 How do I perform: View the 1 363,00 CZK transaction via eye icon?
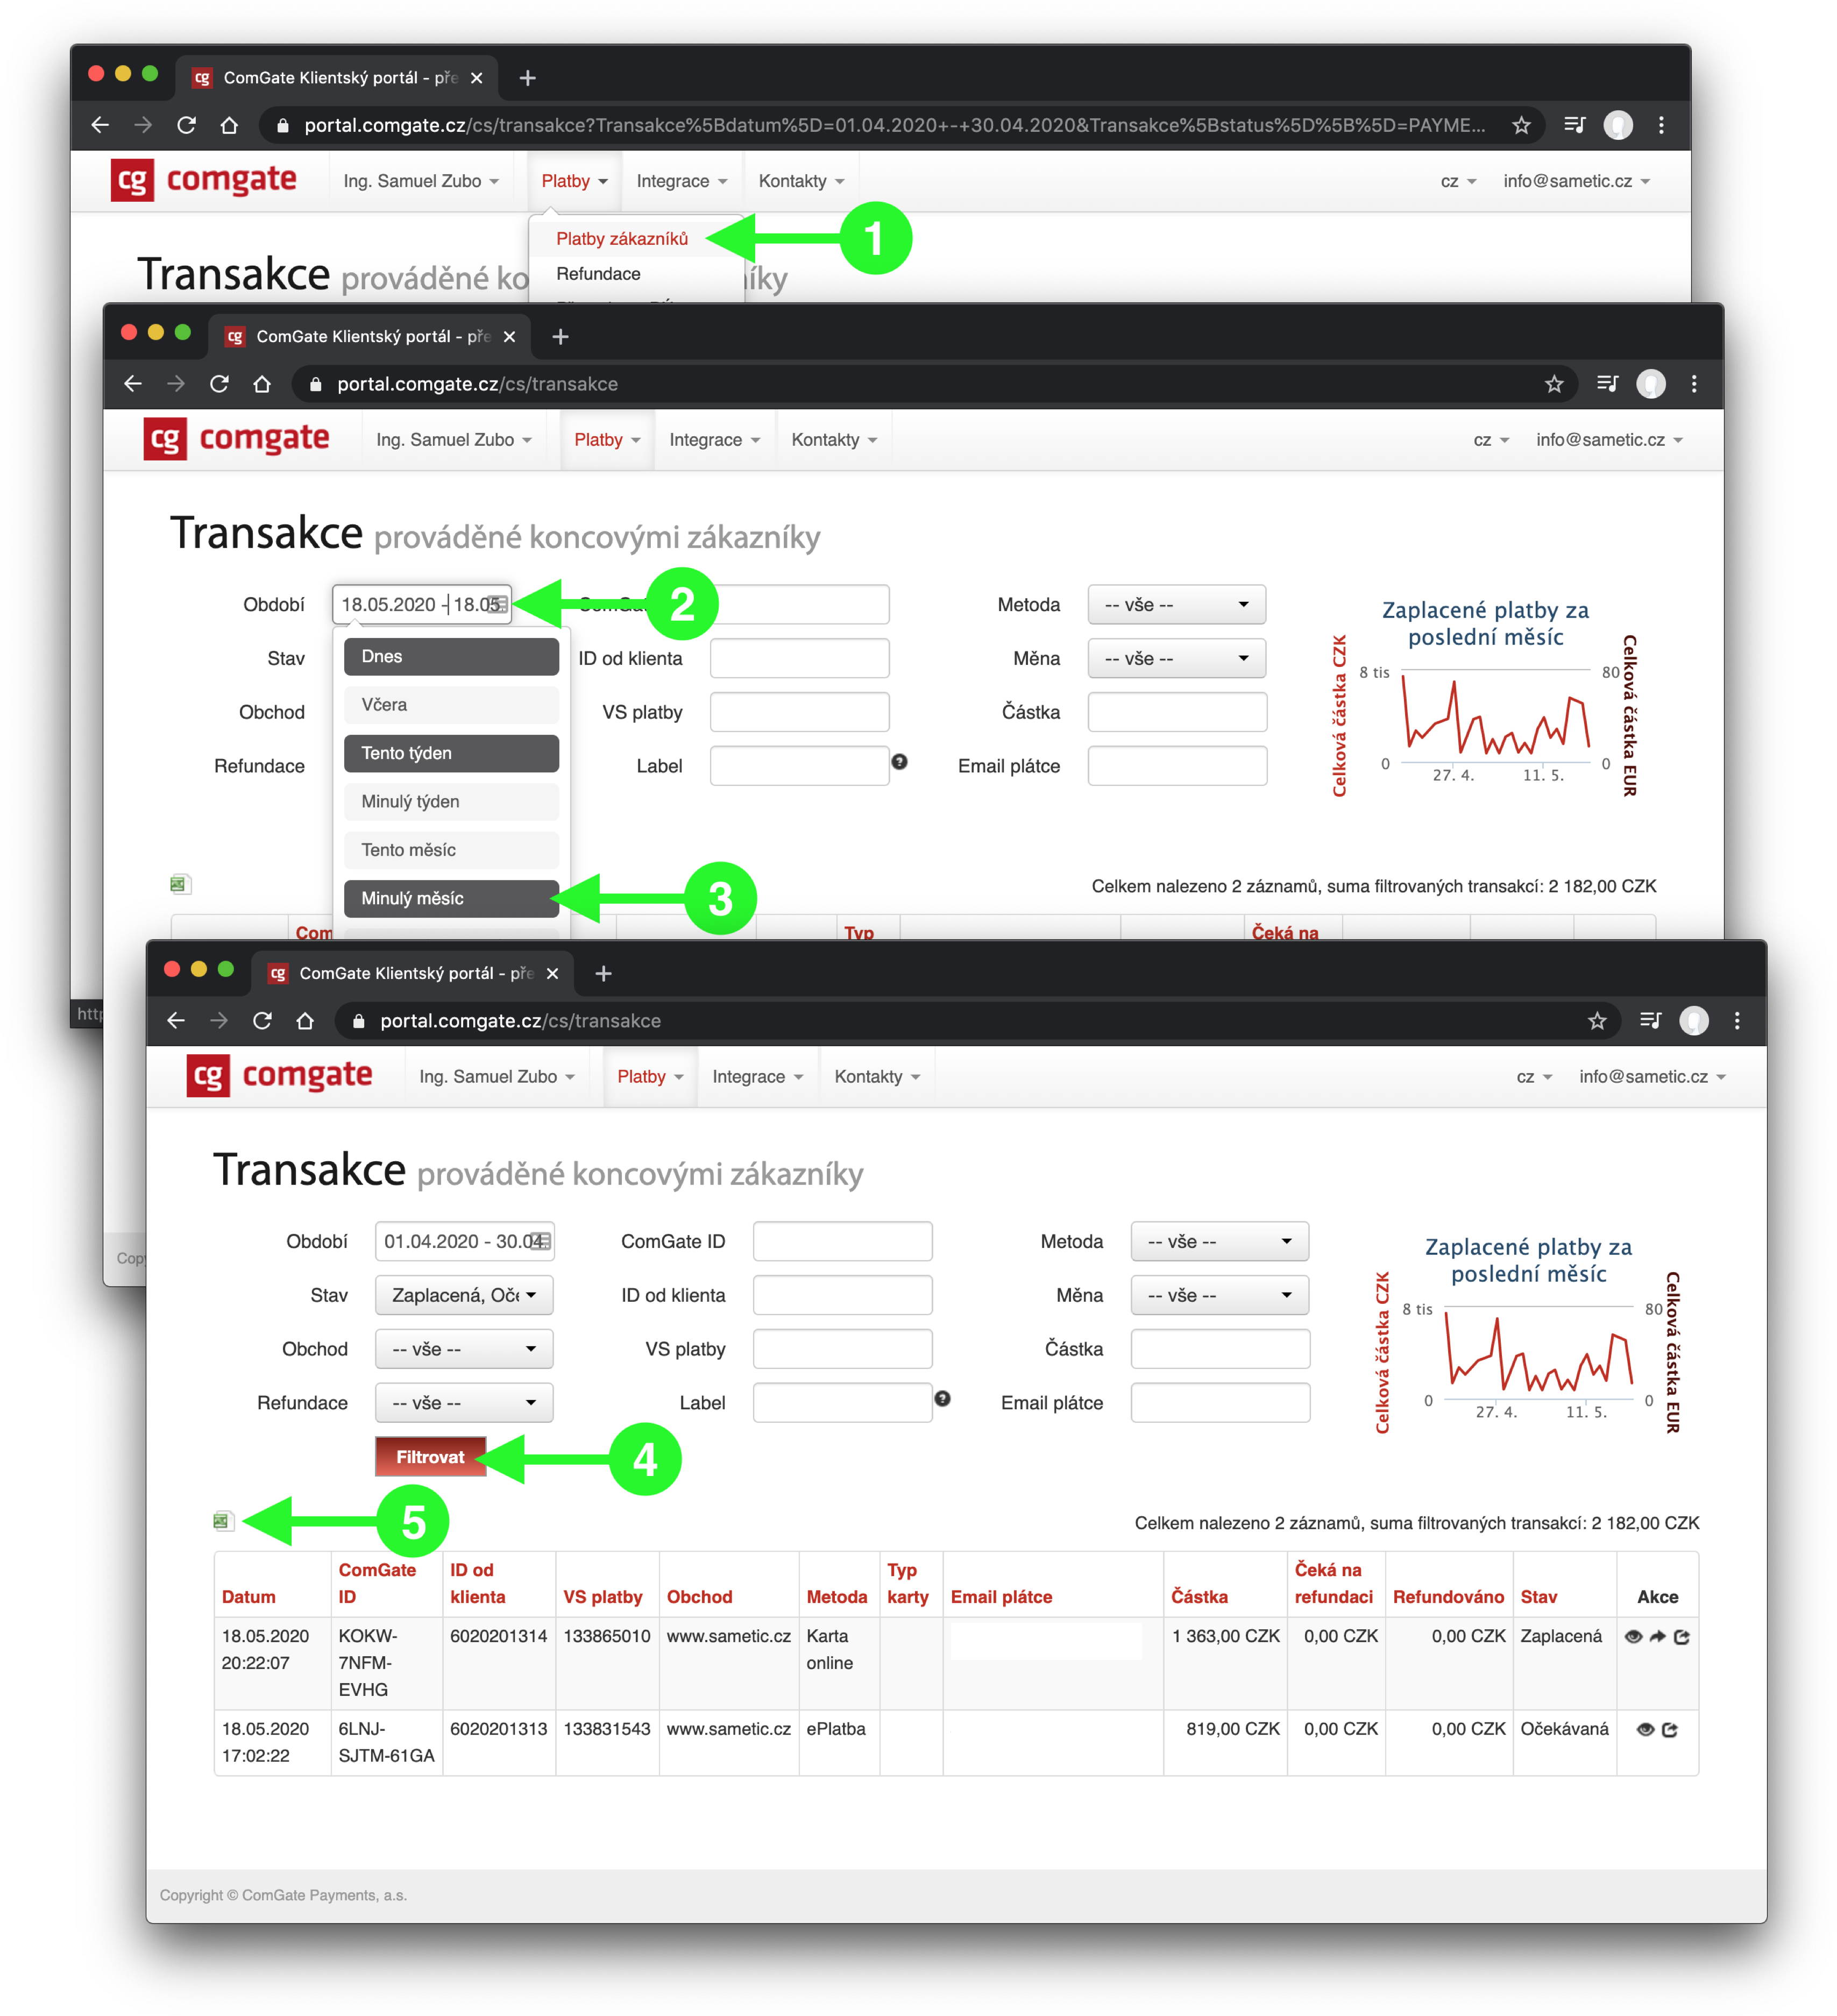point(1633,1637)
